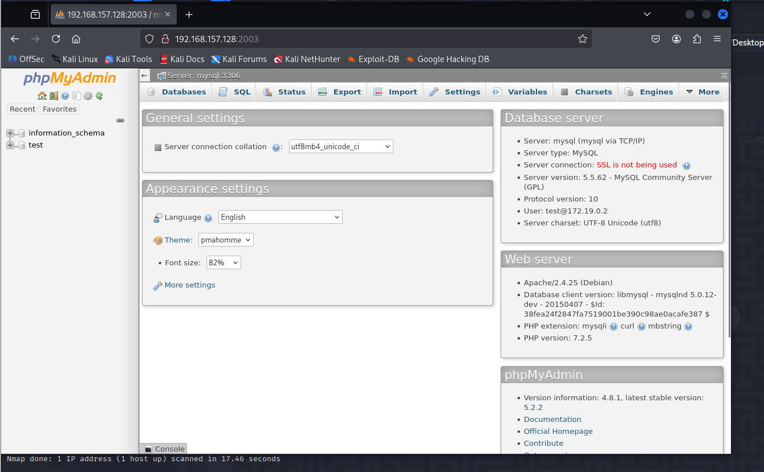Click the browser reload button

point(56,39)
